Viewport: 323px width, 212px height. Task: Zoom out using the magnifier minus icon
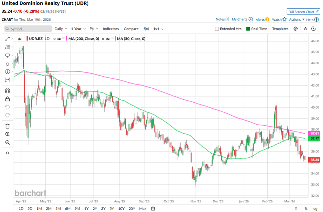pos(7,142)
